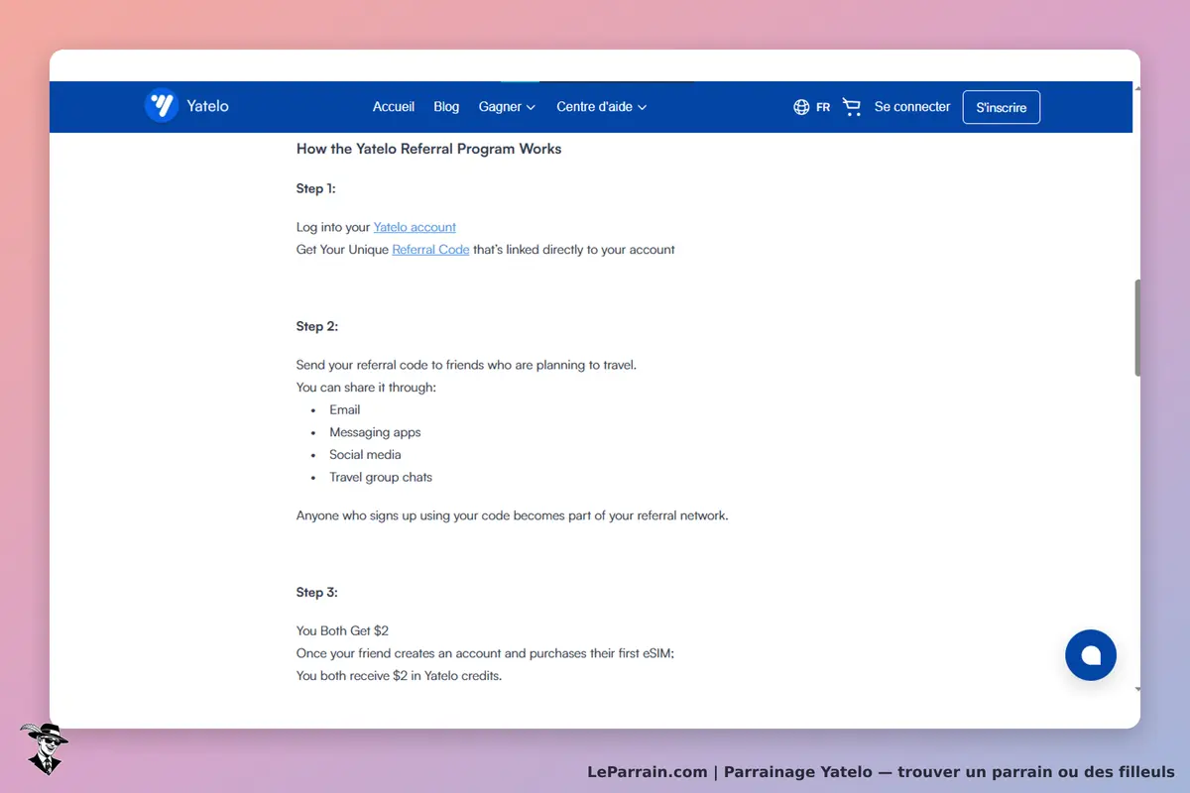Open the Yatelo account link

pyautogui.click(x=415, y=227)
